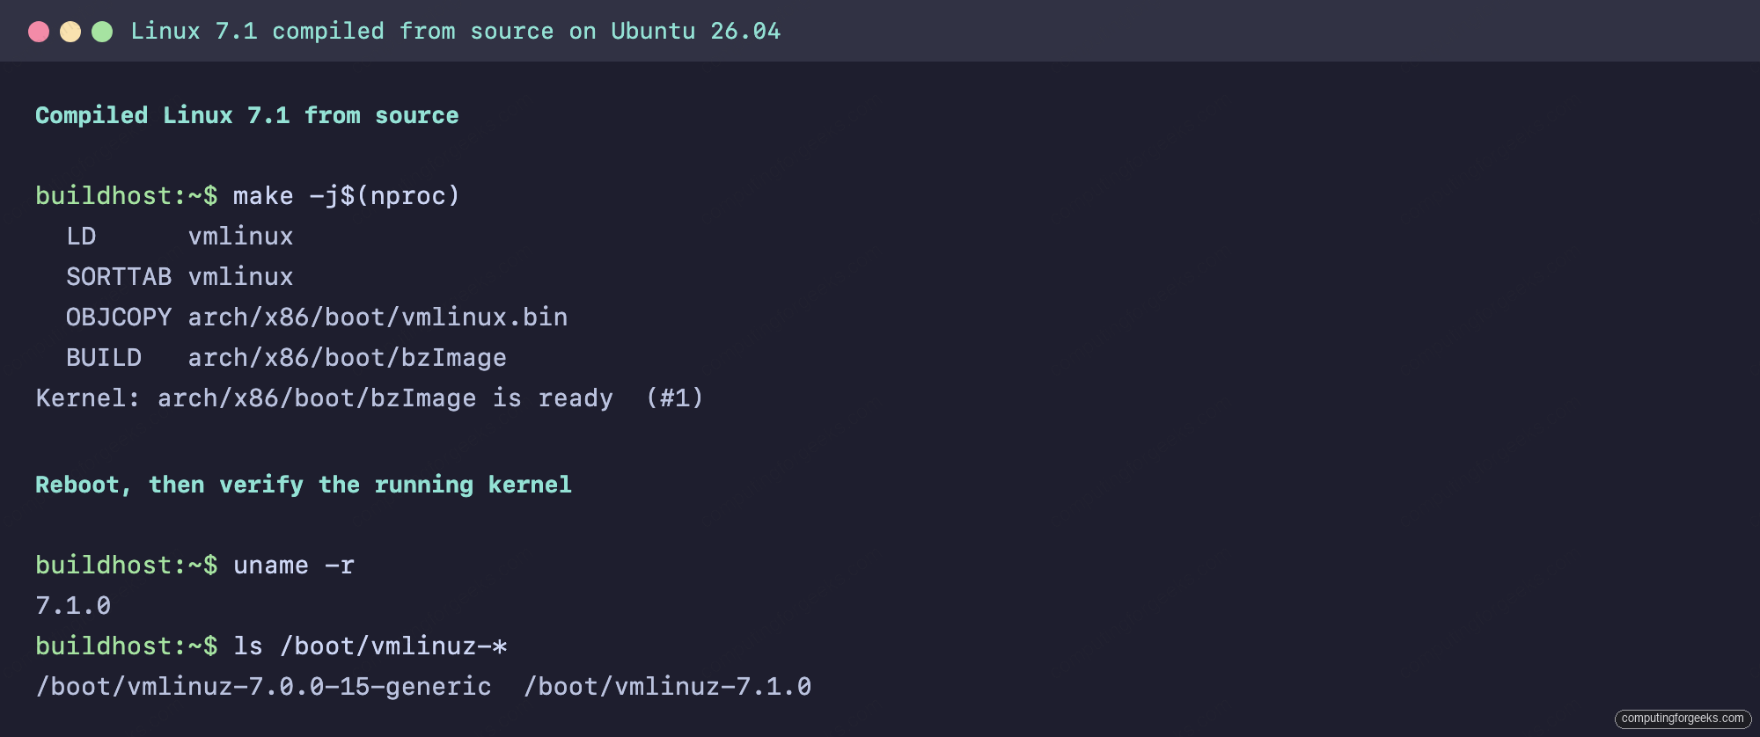This screenshot has width=1760, height=737.
Task: Click the 'SORTTAB vmlinux' output line
Action: [x=180, y=276]
